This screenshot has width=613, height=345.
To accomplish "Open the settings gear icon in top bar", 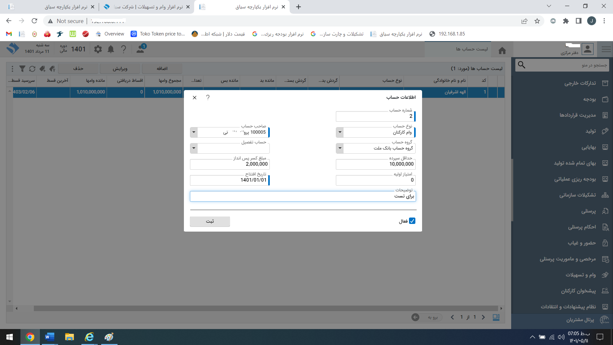I will tap(98, 49).
